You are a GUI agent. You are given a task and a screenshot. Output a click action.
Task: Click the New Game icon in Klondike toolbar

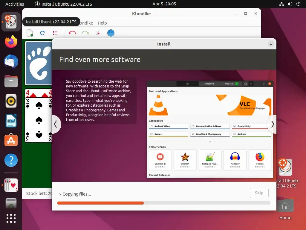click(30, 33)
